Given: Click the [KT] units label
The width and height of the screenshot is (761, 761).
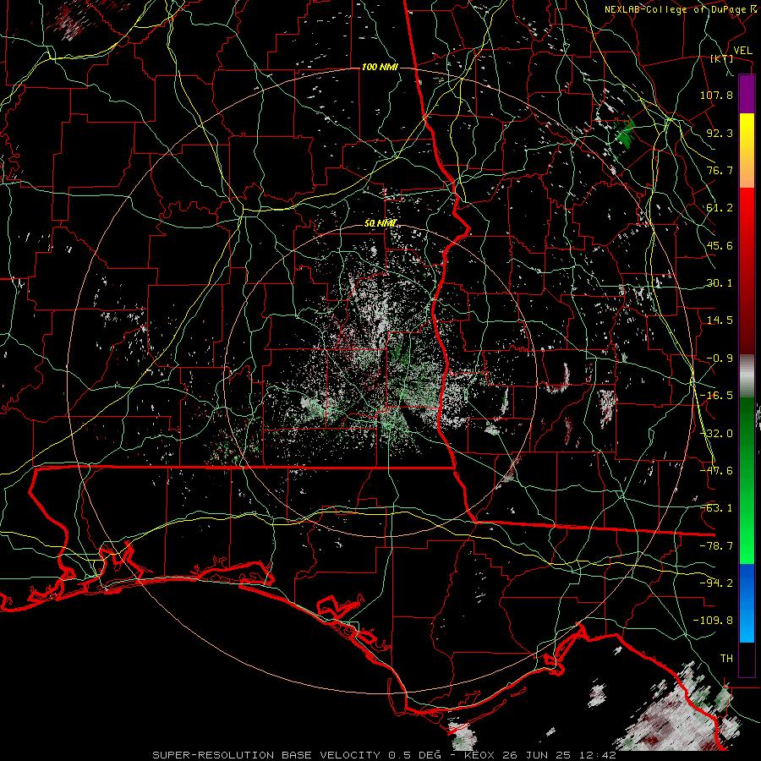Looking at the screenshot, I should point(722,58).
